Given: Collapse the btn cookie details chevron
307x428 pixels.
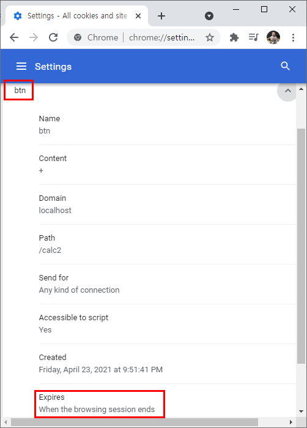Looking at the screenshot, I should pos(288,91).
